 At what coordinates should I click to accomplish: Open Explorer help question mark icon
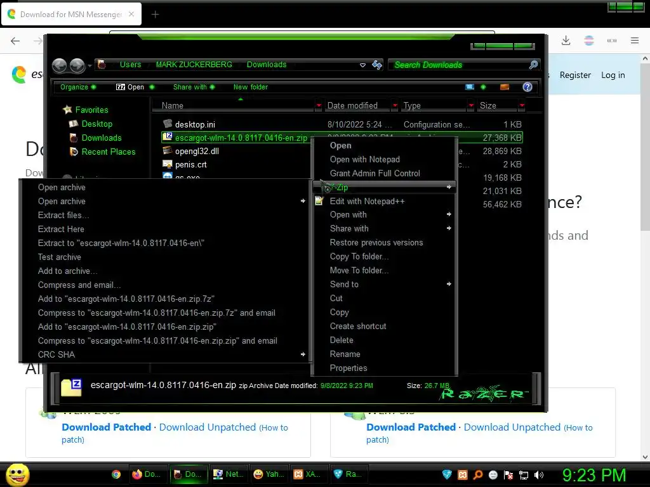pos(527,87)
